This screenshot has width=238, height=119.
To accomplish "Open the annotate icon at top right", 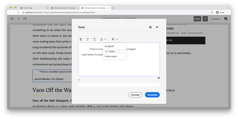I will (x=226, y=19).
